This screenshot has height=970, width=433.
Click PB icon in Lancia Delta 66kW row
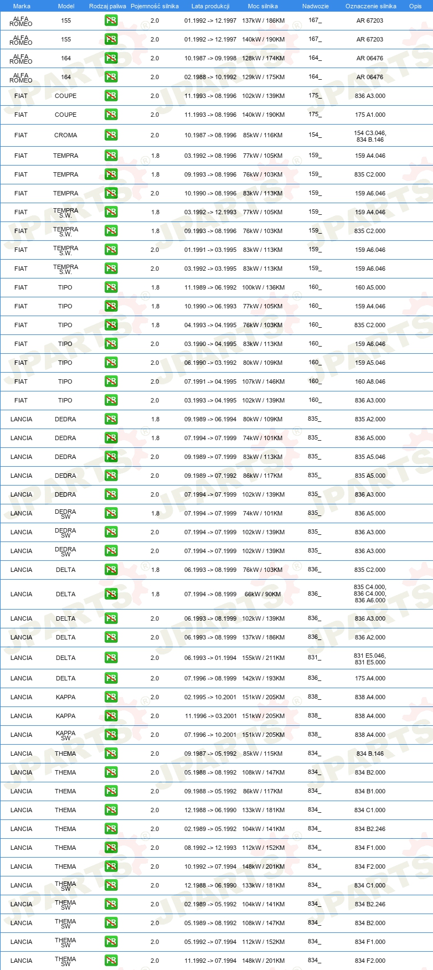coord(111,594)
